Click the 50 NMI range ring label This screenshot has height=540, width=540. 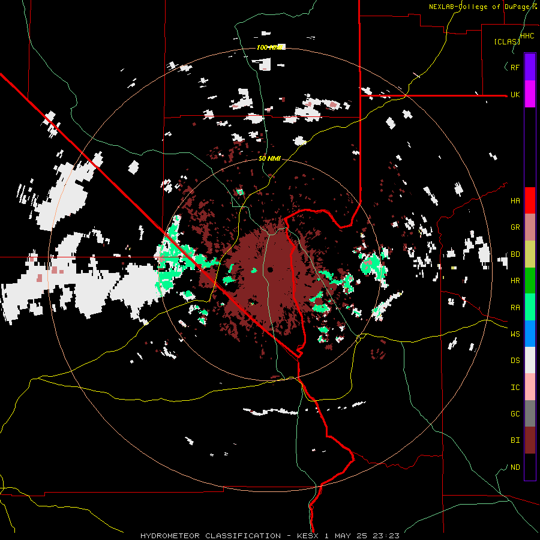(269, 159)
